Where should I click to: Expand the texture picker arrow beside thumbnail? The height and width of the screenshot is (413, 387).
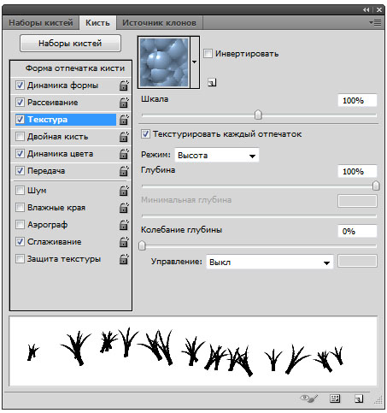point(195,62)
